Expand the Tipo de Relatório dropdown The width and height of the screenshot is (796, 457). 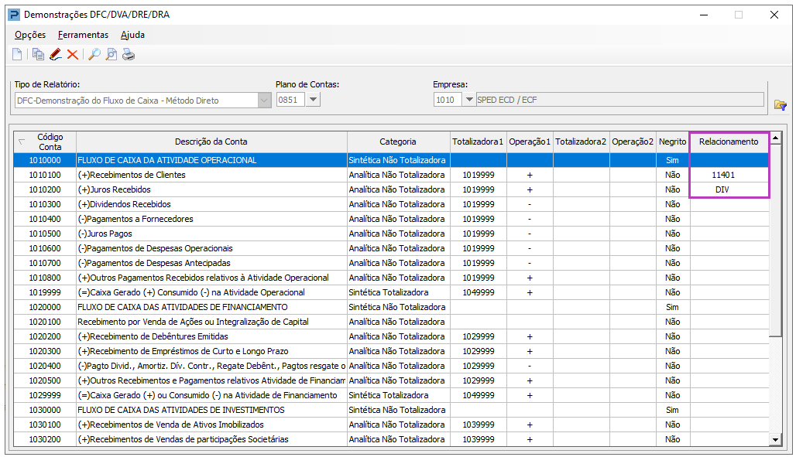point(264,101)
